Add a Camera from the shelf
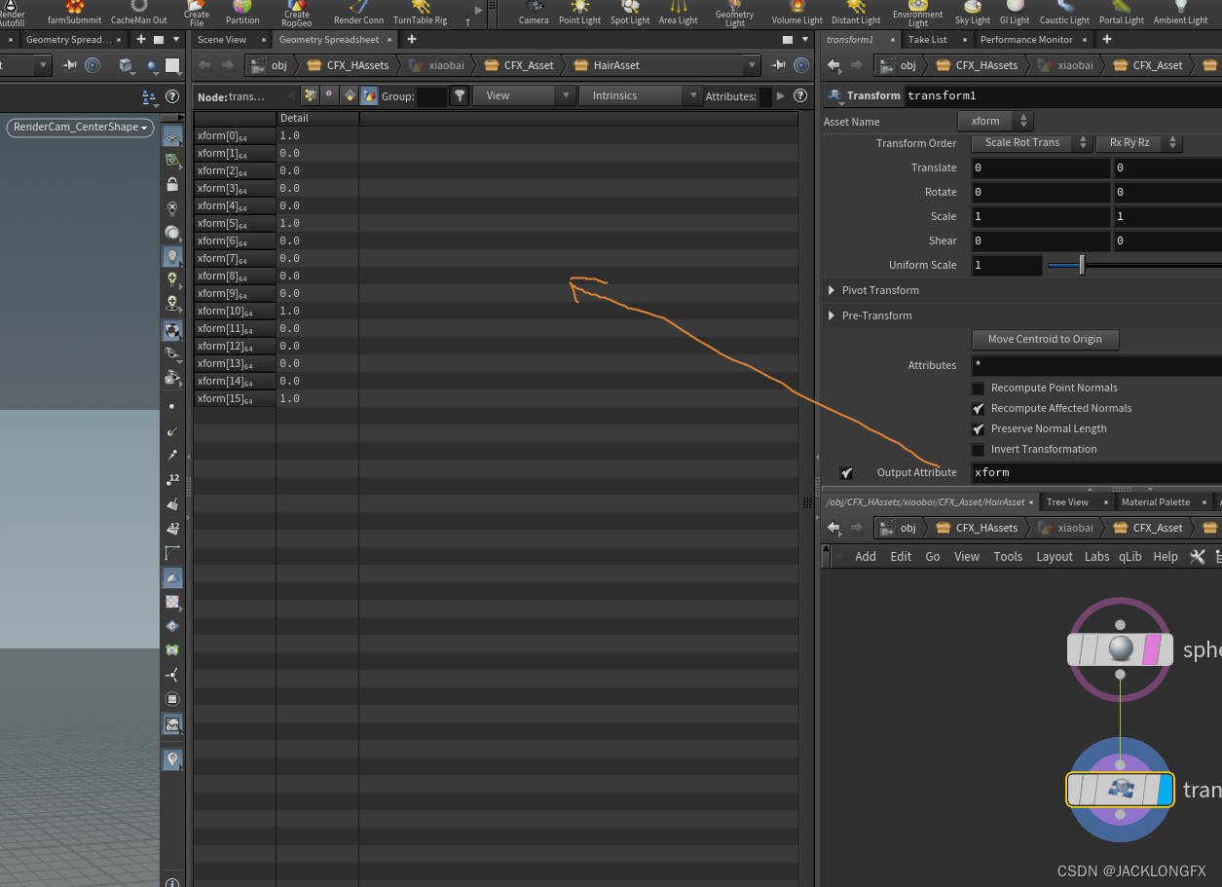The width and height of the screenshot is (1222, 887). tap(534, 13)
